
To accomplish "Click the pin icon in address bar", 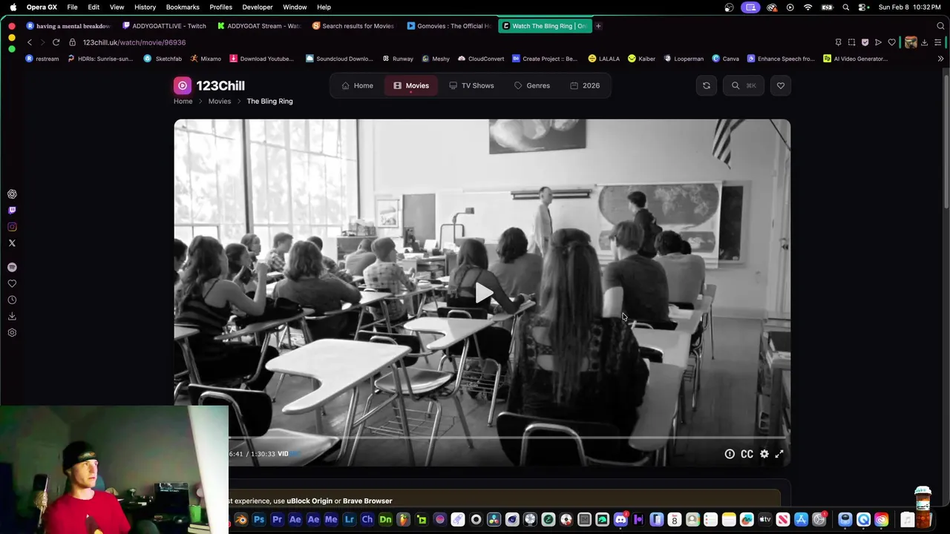I will point(838,42).
